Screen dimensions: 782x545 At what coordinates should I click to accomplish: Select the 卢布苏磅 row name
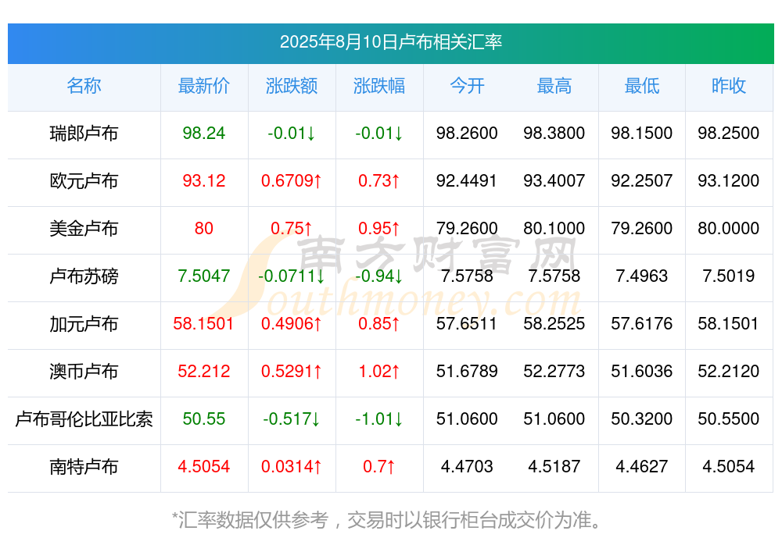tap(84, 276)
